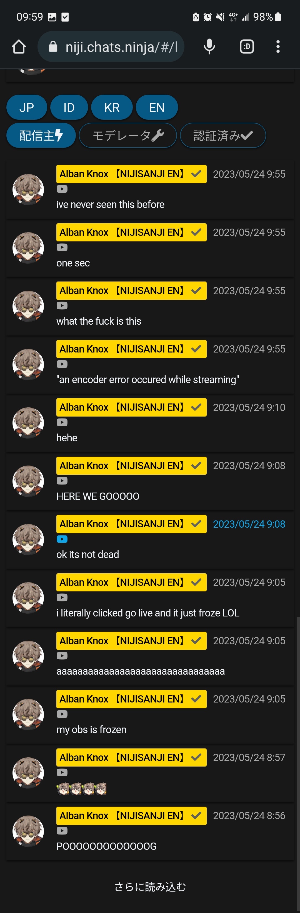The height and width of the screenshot is (913, 300).
Task: Select the KR language tab
Action: [x=112, y=107]
